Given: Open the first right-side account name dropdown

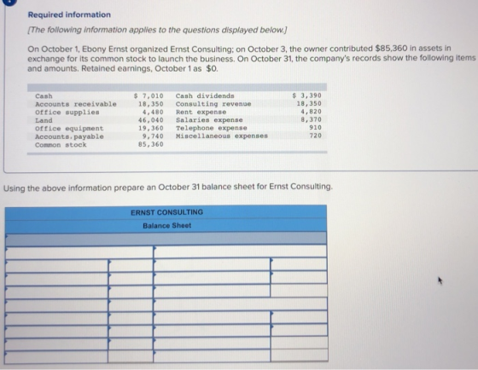Looking at the screenshot, I should (x=212, y=264).
